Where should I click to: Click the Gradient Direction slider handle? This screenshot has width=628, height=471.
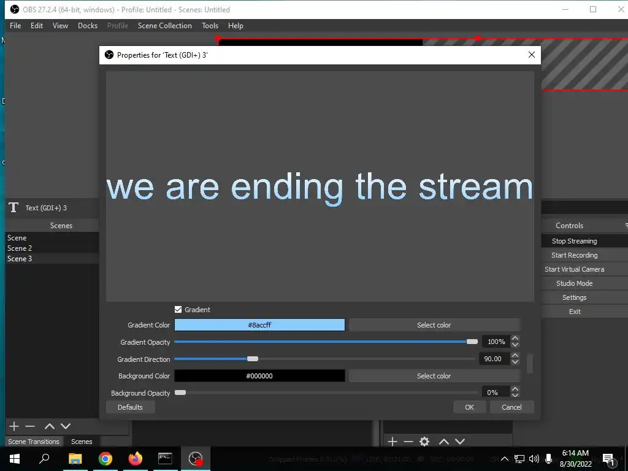(x=252, y=359)
